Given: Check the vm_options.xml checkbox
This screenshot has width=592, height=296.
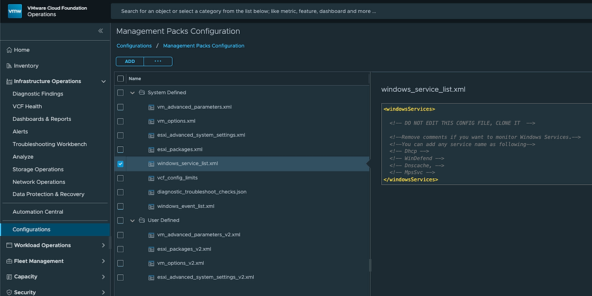Looking at the screenshot, I should (x=120, y=121).
